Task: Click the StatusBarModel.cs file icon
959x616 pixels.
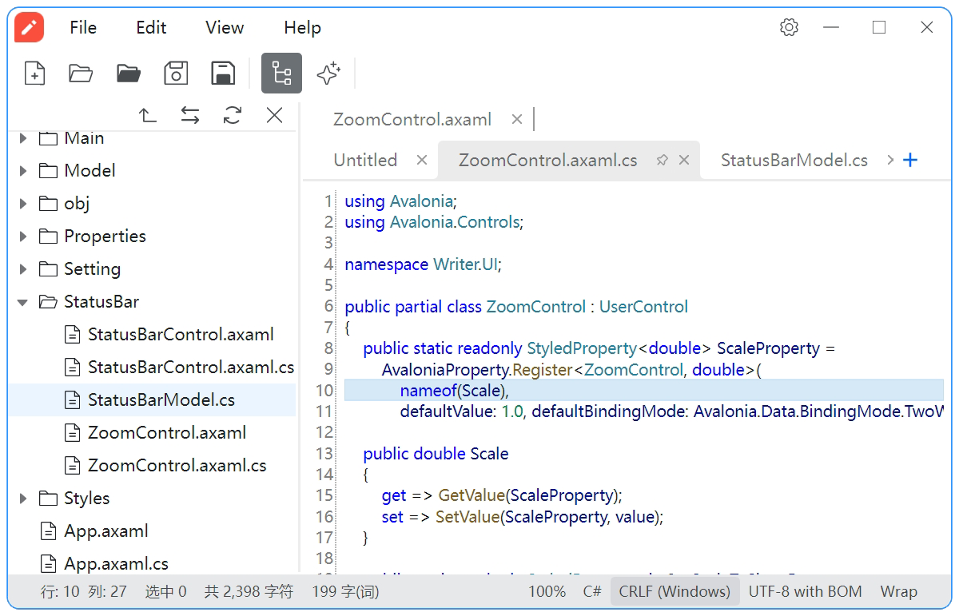Action: 73,400
